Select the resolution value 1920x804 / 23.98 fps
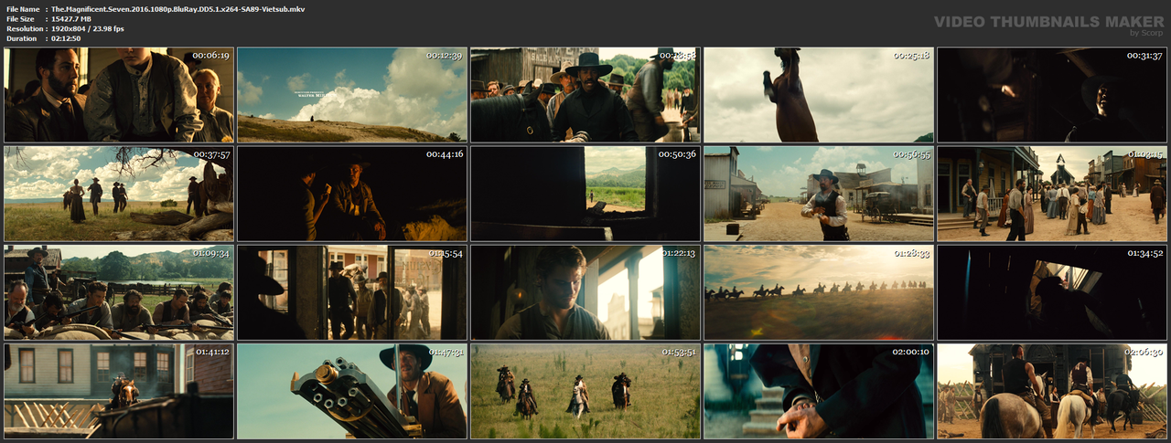 pyautogui.click(x=88, y=28)
